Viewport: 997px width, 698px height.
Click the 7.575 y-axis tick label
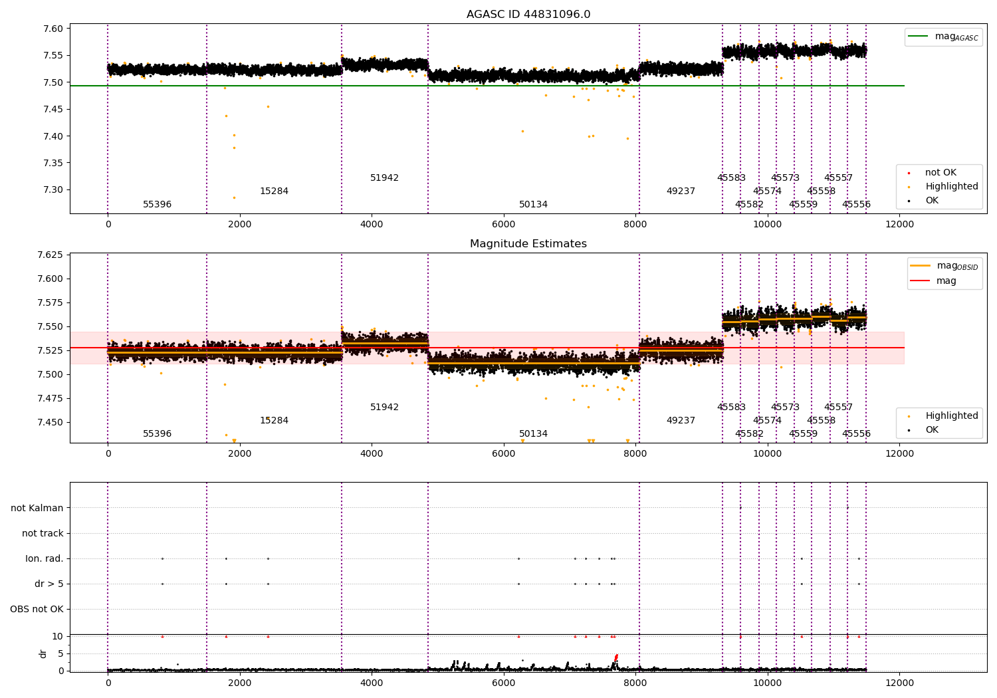pyautogui.click(x=50, y=303)
